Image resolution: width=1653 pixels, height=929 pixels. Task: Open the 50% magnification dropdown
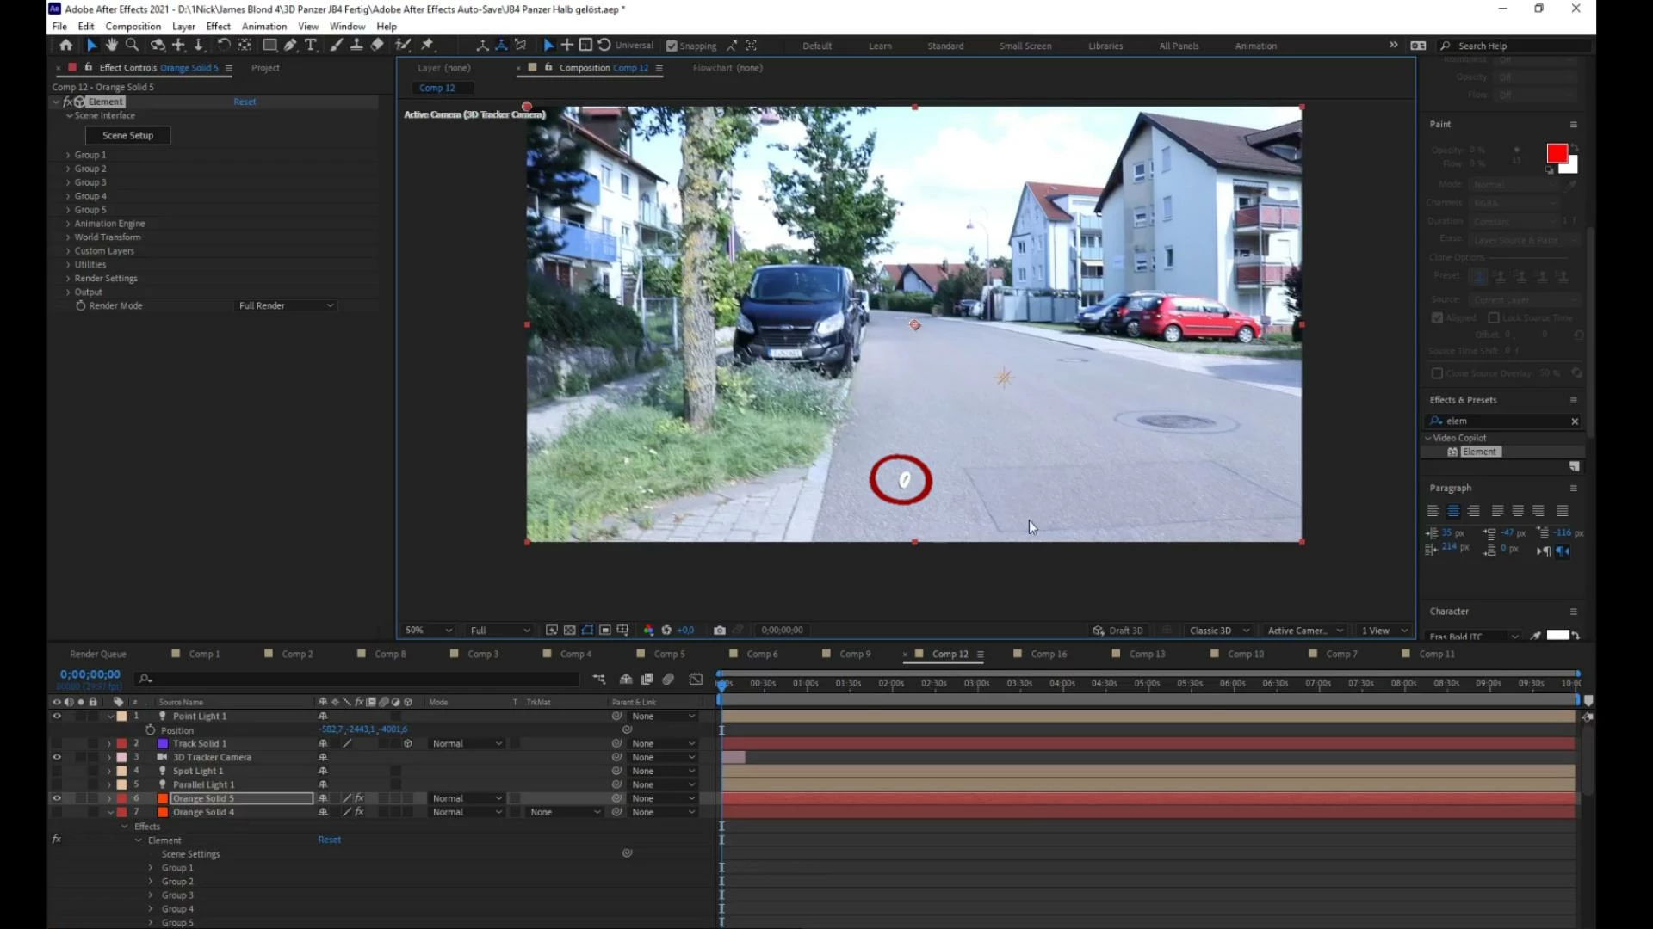429,631
